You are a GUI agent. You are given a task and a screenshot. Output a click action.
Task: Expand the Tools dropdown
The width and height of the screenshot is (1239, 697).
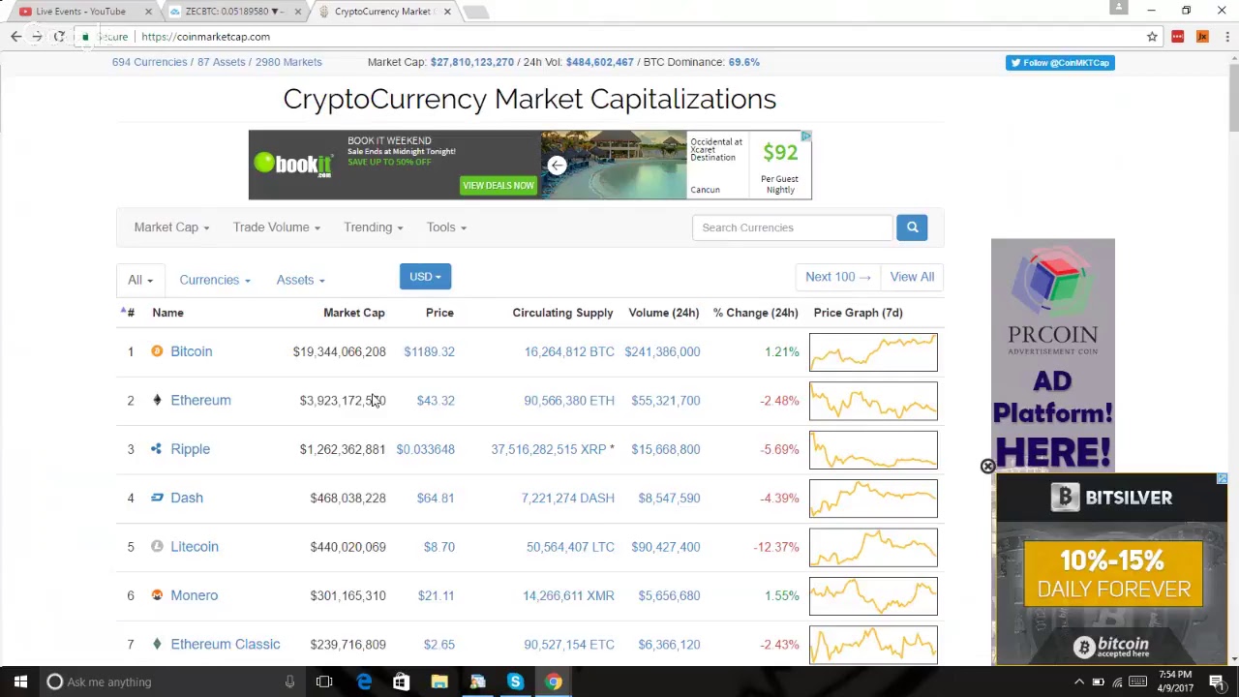coord(446,227)
